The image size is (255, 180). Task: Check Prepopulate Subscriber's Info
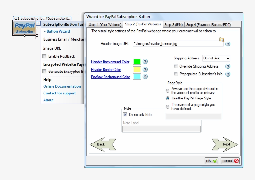pyautogui.click(x=176, y=74)
